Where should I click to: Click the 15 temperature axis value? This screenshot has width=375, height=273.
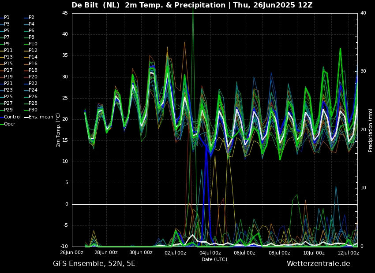pyautogui.click(x=65, y=140)
